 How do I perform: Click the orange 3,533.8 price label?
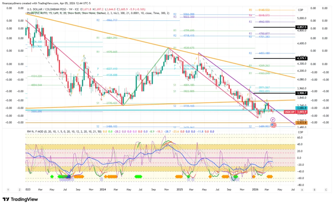(x=300, y=123)
